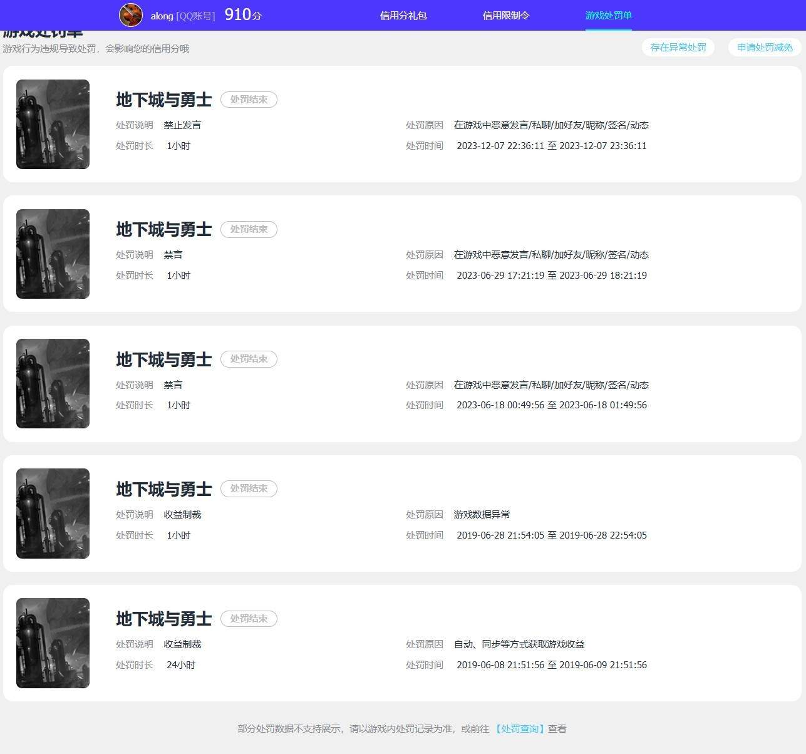Click the 游戏数据异常 penalty reason

[x=482, y=515]
